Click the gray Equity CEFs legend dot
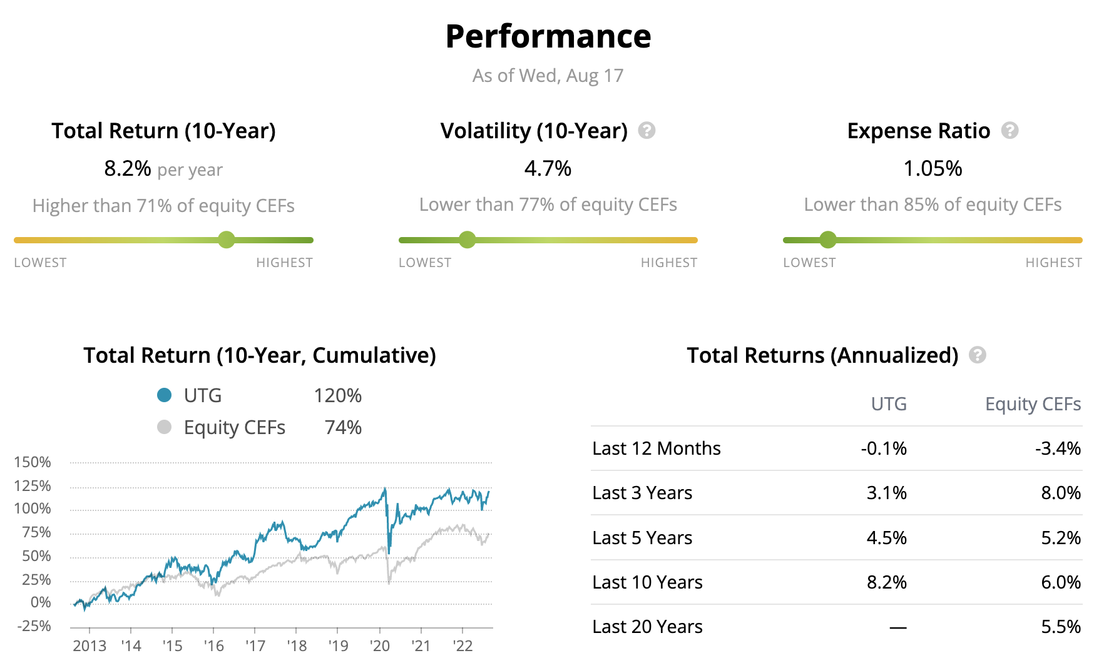Screen dimensions: 1099x663 [164, 427]
